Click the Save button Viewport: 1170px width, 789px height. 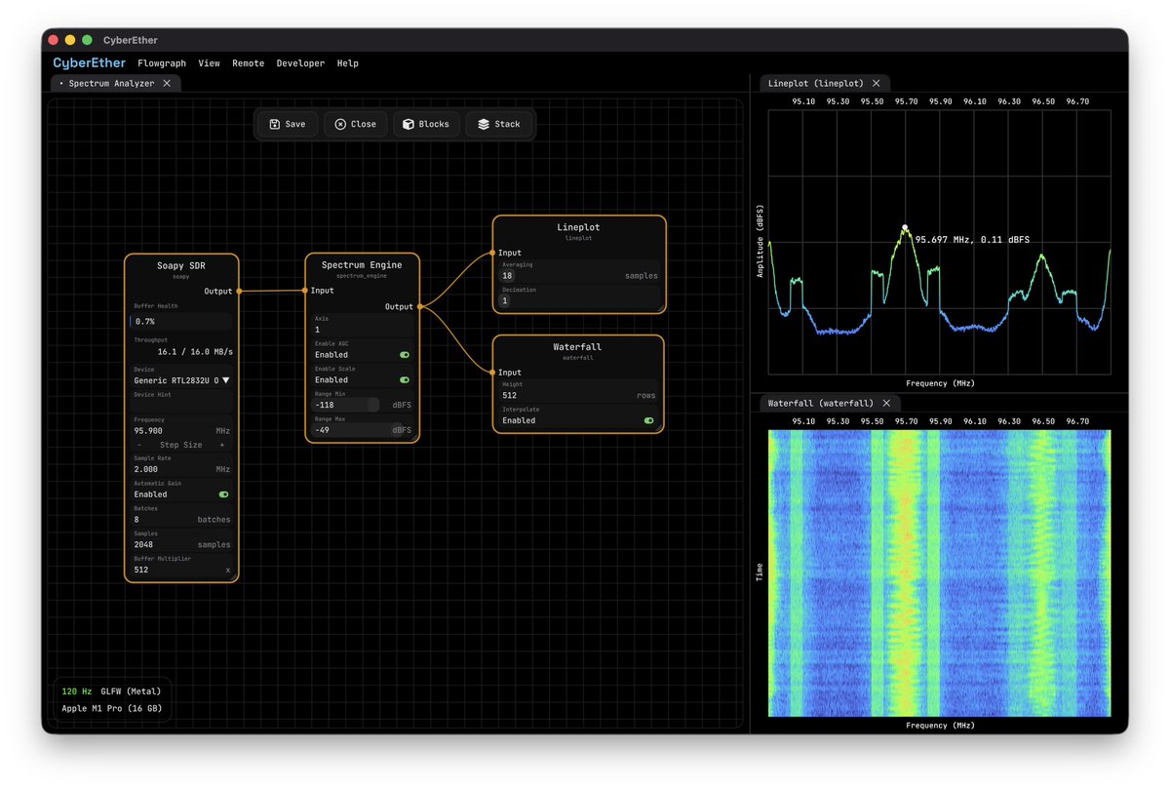pos(287,125)
